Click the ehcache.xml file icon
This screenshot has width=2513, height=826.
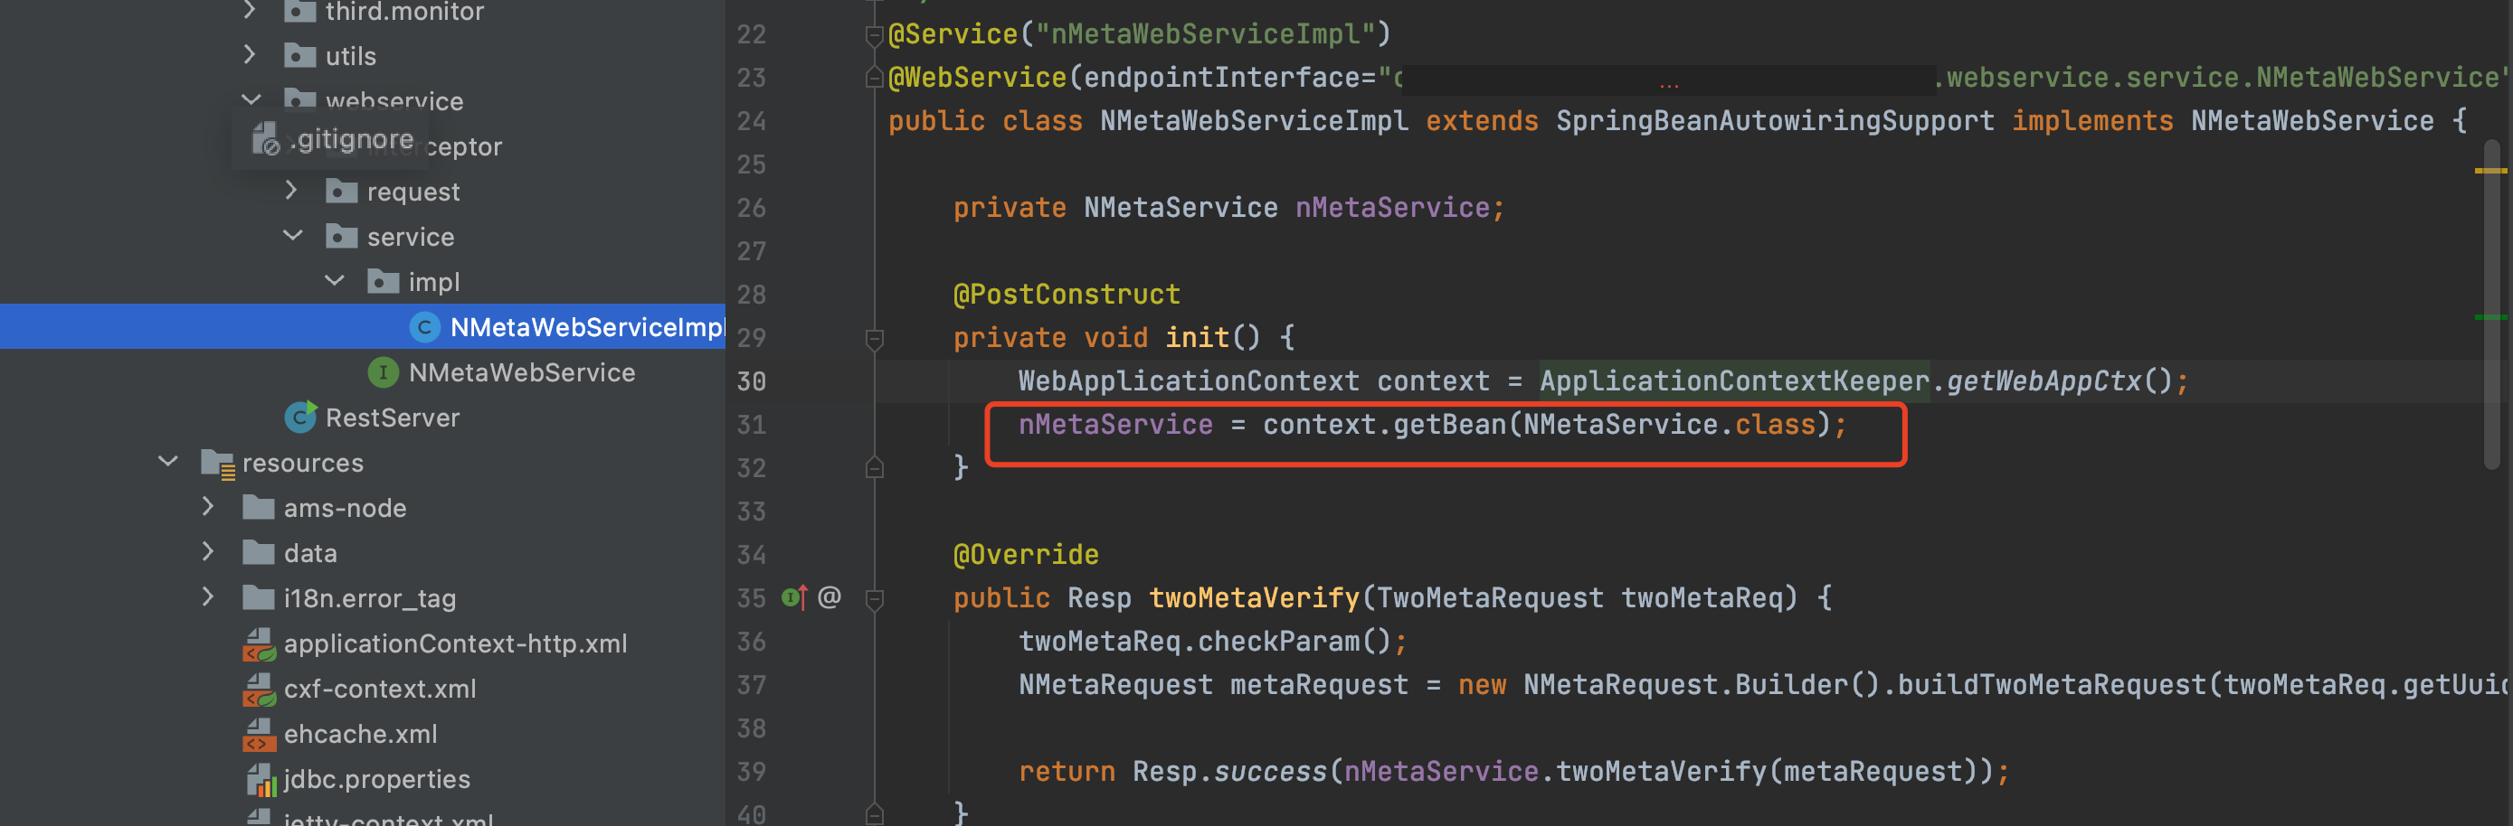259,734
